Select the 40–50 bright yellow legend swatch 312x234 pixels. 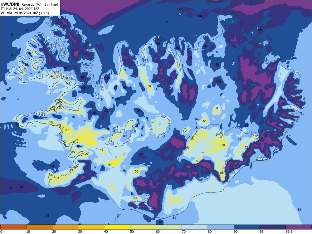tap(117, 227)
